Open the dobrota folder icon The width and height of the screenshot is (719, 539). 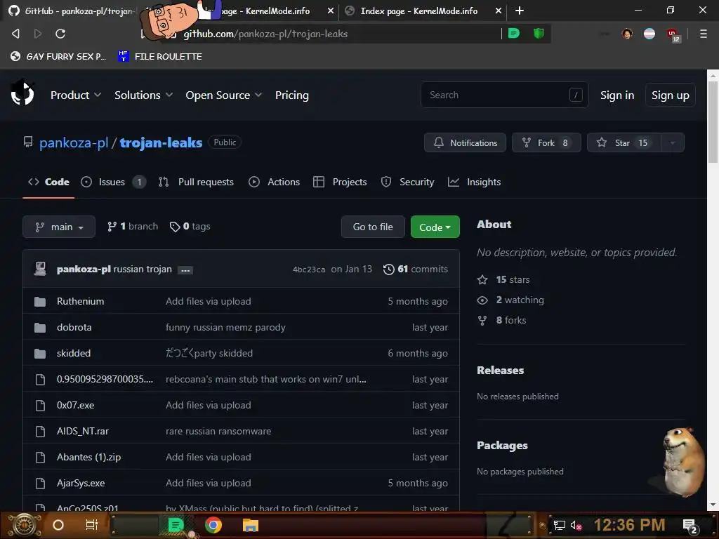pos(40,328)
